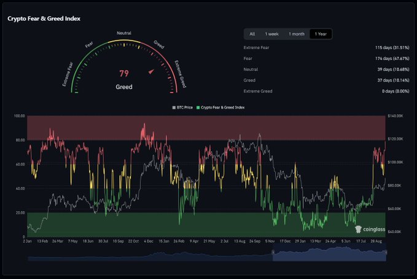417x279 pixels.
Task: Click the 17 Jul date label
Action: 361,242
